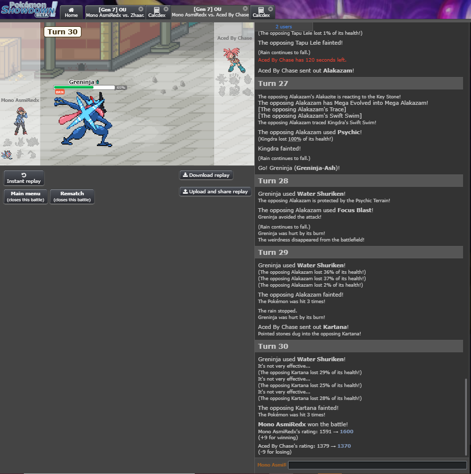
Task: Focus the chat message input field
Action: (x=378, y=465)
